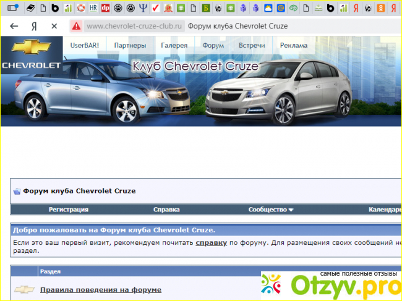
Task: Open the Справка navbar link
Action: click(x=166, y=210)
